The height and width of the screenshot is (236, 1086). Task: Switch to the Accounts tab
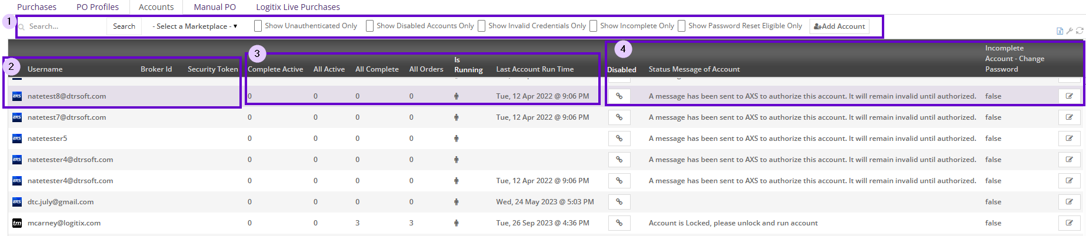pos(156,7)
